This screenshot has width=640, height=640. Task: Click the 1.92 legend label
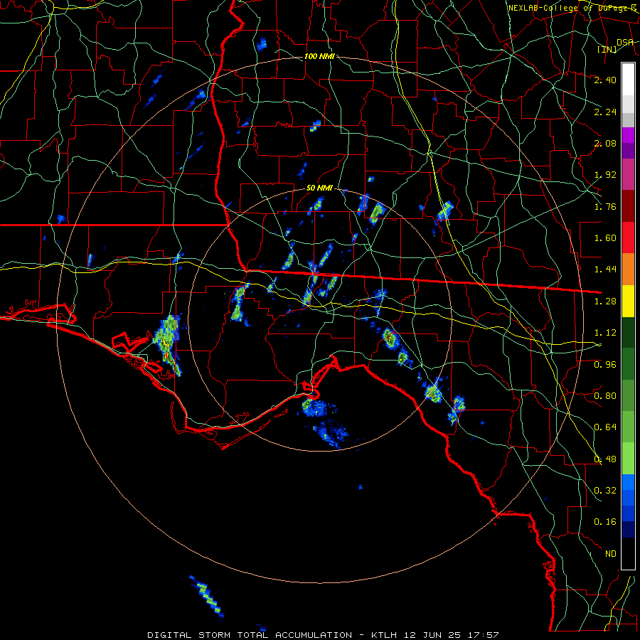pos(605,175)
